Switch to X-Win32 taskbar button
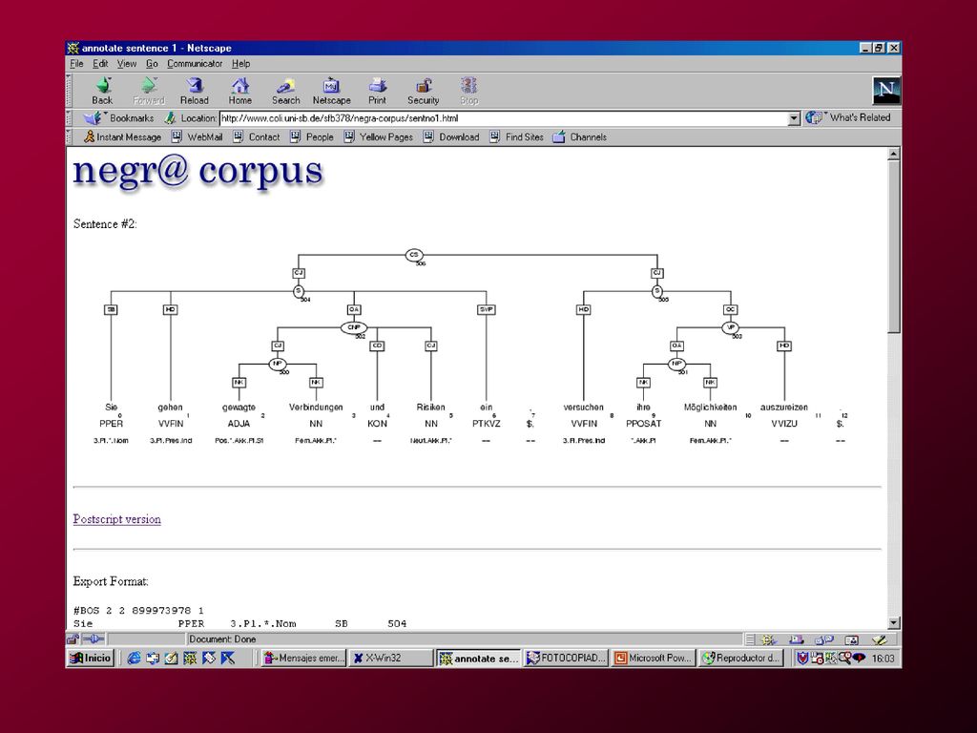 tap(390, 659)
